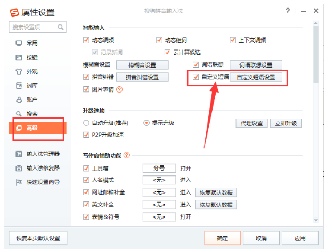Screen dimensions: 326x252
Task: Open 词语联想设置
Action: click(x=256, y=65)
